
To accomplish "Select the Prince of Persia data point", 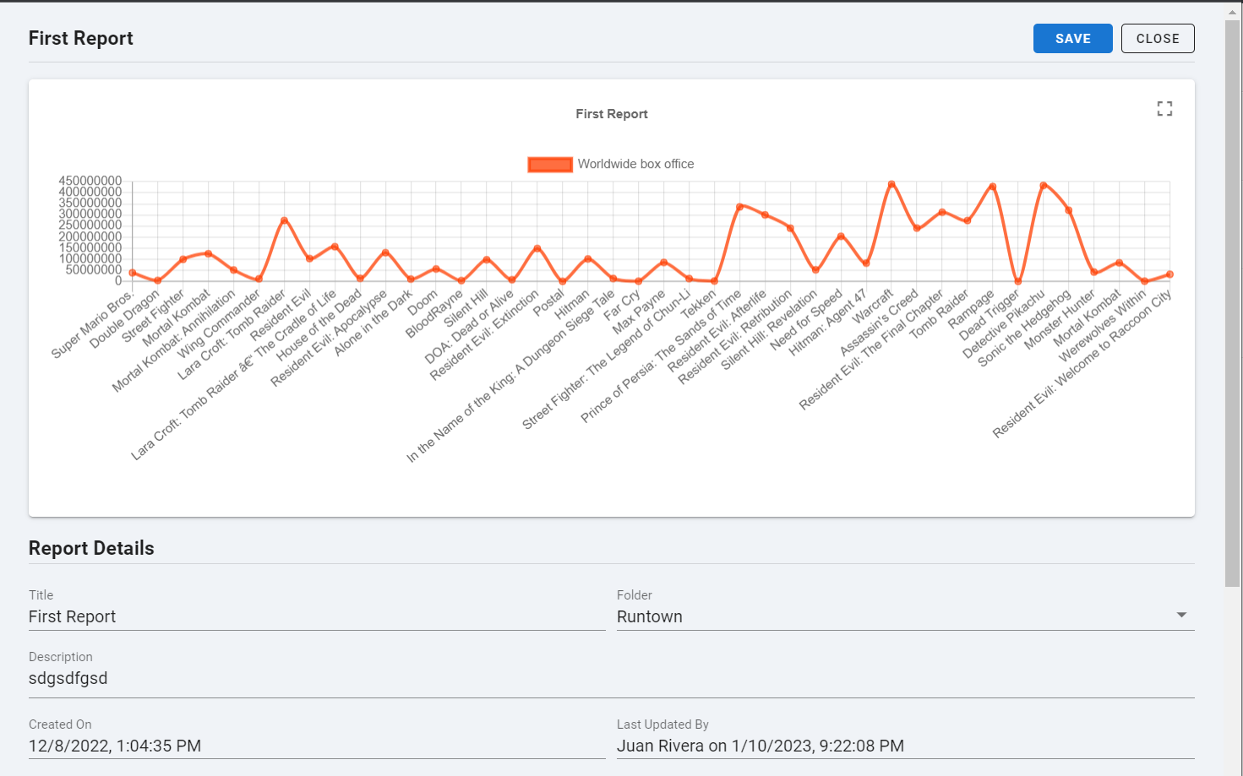I will pyautogui.click(x=739, y=206).
